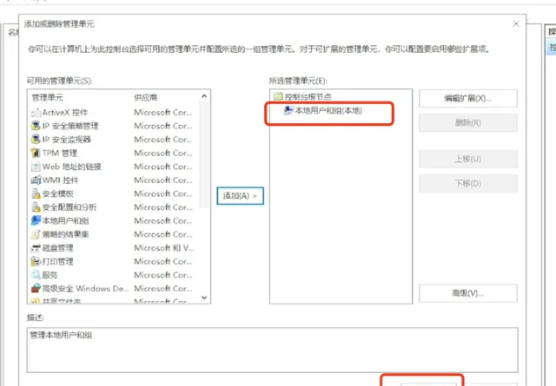Click the 服务 snap-in icon
Screen dimensions: 556x386
point(36,275)
